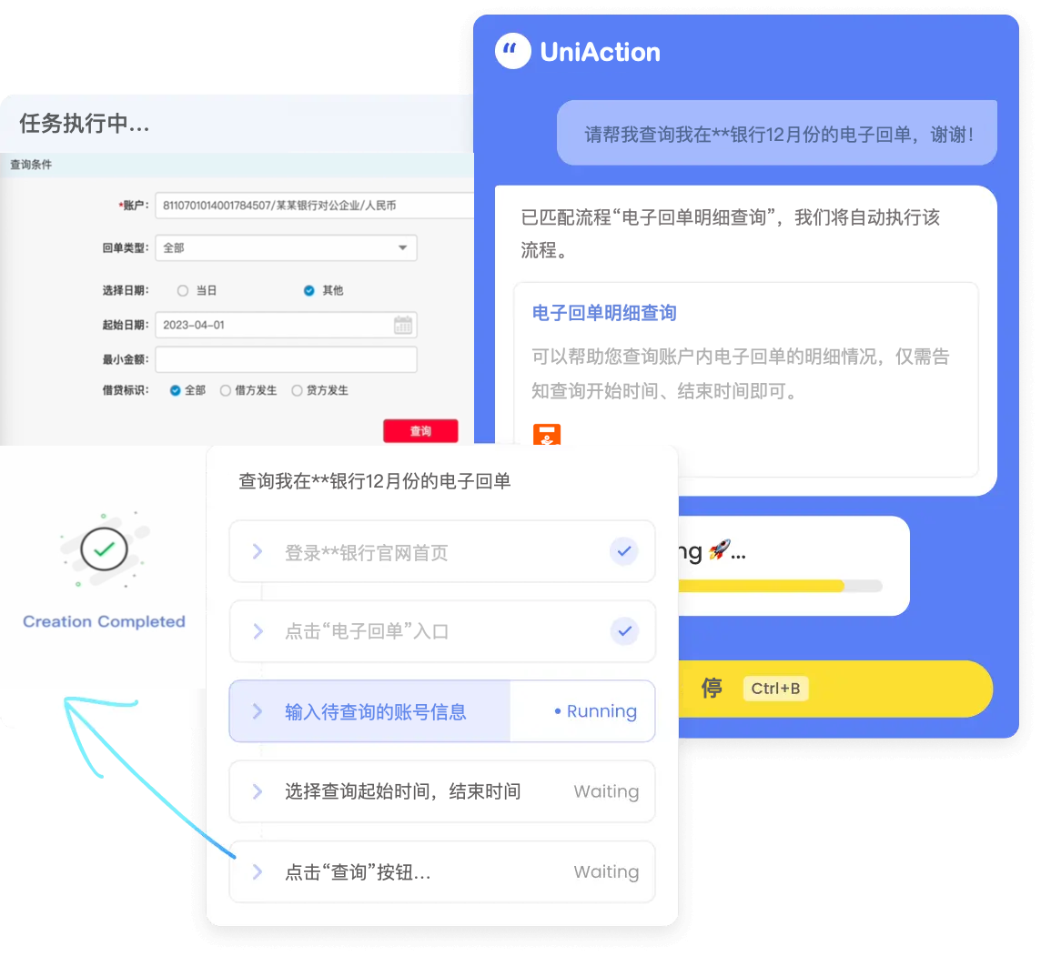The height and width of the screenshot is (956, 1041).
Task: Choose the 借方发生 radio option
Action: coord(226,391)
